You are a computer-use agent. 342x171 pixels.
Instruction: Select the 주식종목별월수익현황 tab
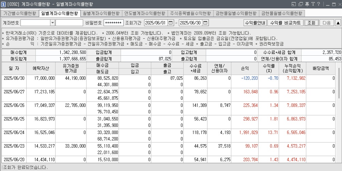click(x=190, y=13)
